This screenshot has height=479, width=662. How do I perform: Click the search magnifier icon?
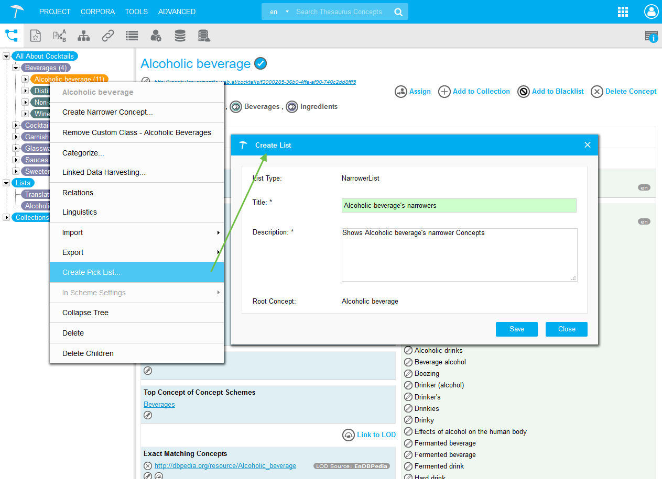(398, 12)
